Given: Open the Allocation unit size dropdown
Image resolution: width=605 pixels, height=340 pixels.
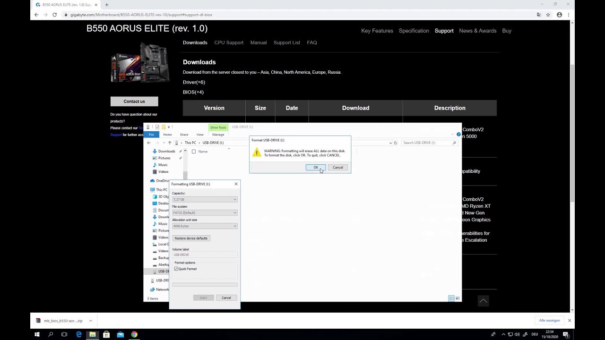Looking at the screenshot, I should 205,226.
